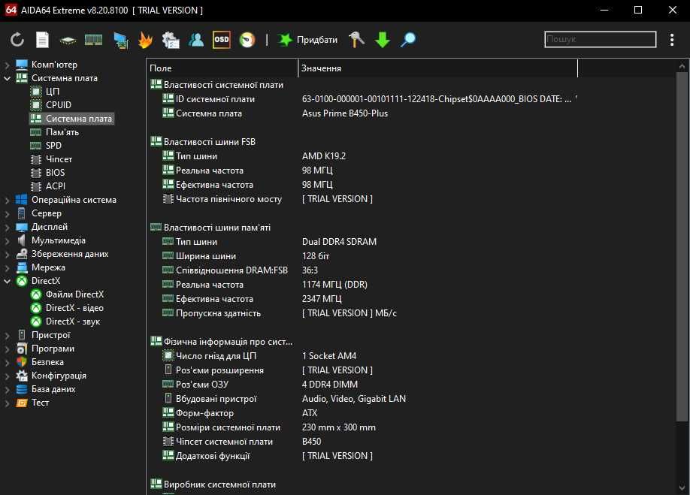Click the Значення column header
690x495 pixels.
(x=438, y=68)
